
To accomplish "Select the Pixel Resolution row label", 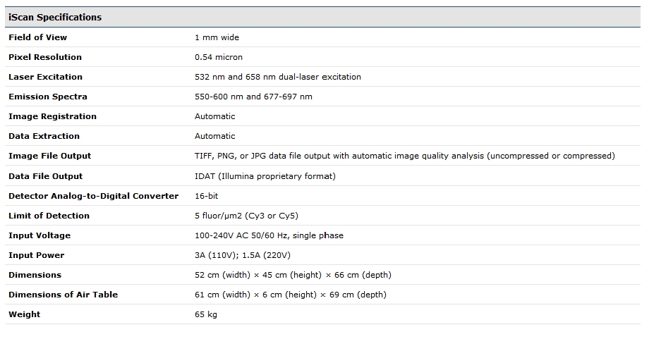I will click(x=45, y=57).
